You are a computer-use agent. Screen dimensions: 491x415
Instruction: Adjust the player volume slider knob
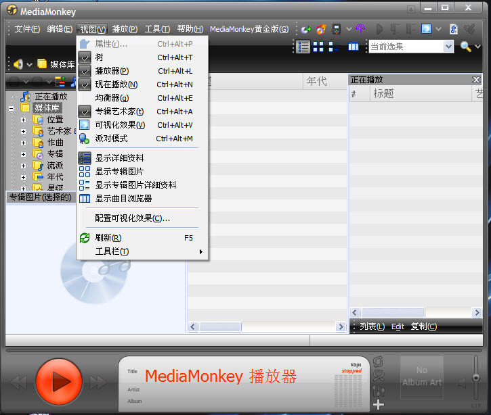click(x=476, y=378)
